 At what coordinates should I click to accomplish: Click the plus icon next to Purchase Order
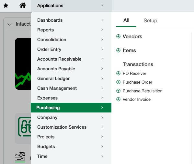(118, 82)
